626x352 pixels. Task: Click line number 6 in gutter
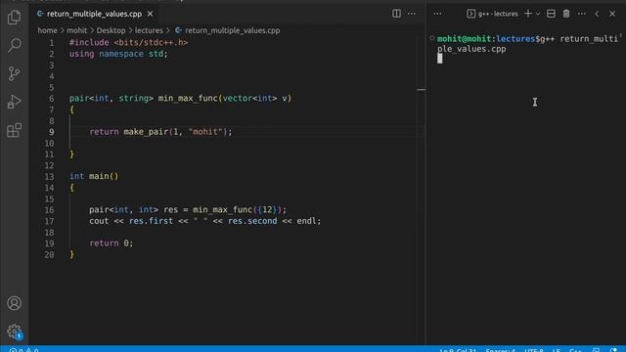coord(52,99)
